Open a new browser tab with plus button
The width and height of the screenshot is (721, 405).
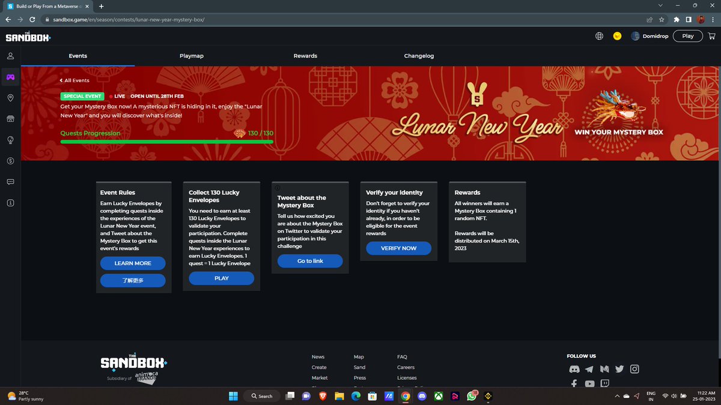[x=101, y=6]
